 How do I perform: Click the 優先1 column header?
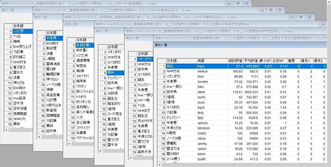tap(306, 61)
